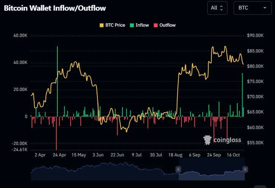This screenshot has width=275, height=188.
Task: Click the red Outflow legend swatch
Action: click(156, 25)
